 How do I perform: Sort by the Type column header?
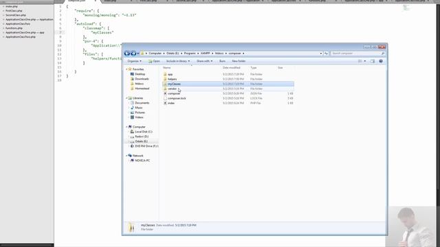tap(254, 68)
